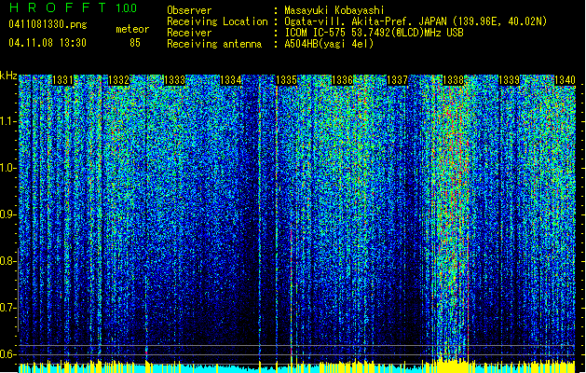
Task: Click the 1333 time marker
Action: pos(174,80)
